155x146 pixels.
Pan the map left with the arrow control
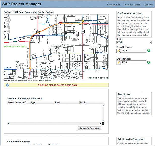click(x=6, y=20)
